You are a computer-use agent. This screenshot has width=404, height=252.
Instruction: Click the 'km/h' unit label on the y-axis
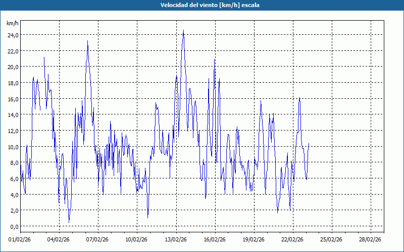click(12, 23)
